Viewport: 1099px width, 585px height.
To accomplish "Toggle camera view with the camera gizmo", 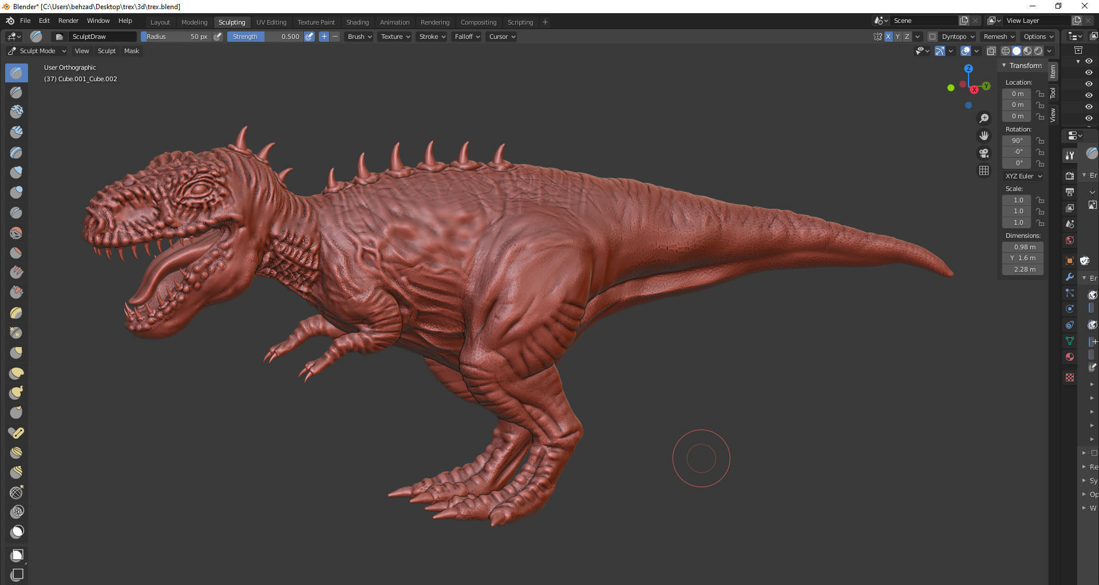I will point(984,153).
